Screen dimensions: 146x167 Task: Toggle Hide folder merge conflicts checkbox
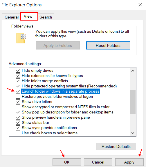click(18, 81)
